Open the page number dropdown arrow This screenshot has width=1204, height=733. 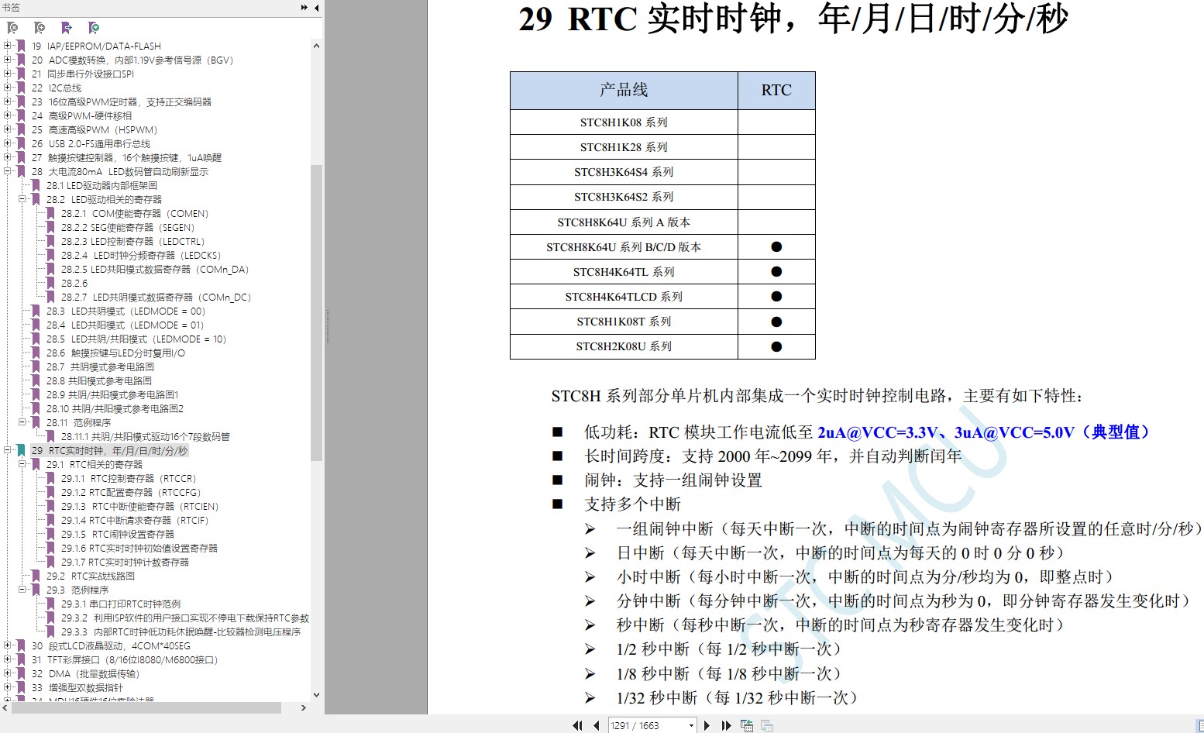tap(691, 725)
